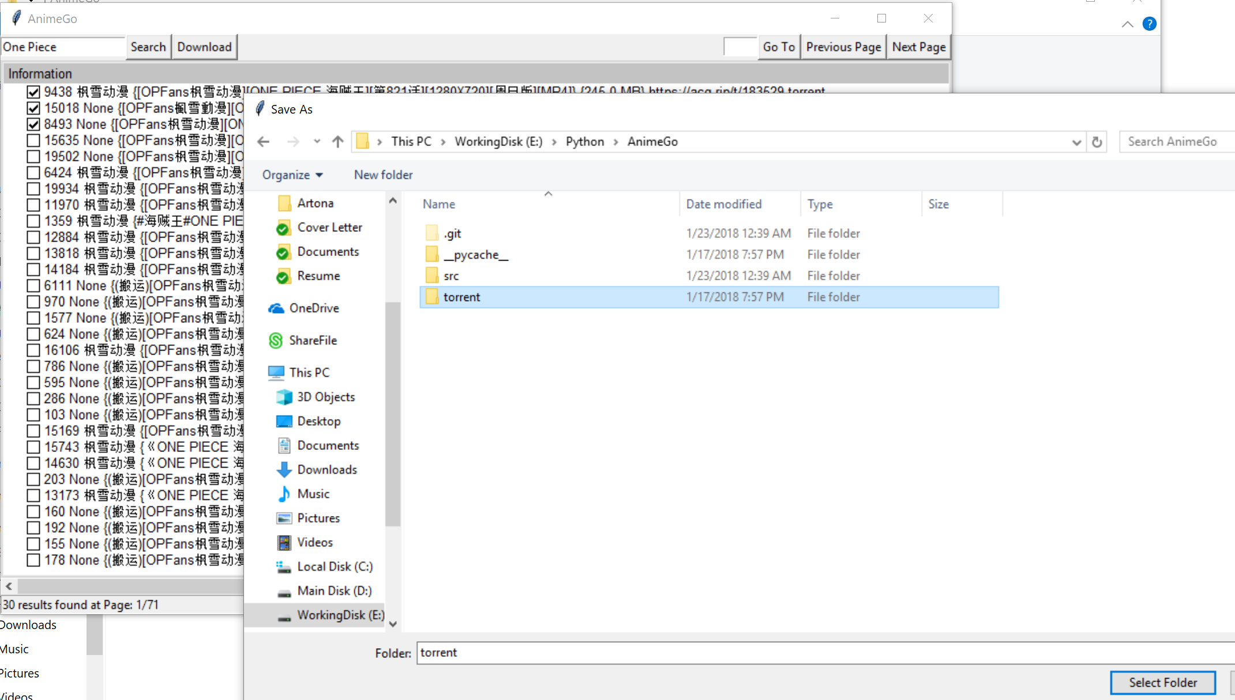Open the Organize dropdown menu

pos(292,175)
